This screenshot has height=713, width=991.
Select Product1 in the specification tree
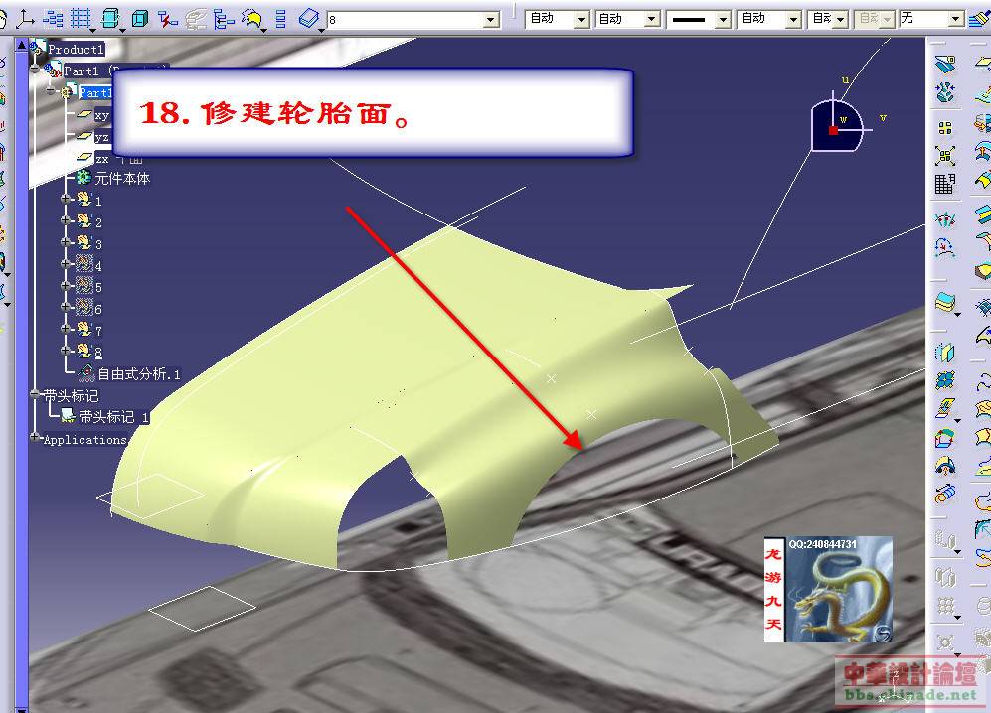[76, 49]
